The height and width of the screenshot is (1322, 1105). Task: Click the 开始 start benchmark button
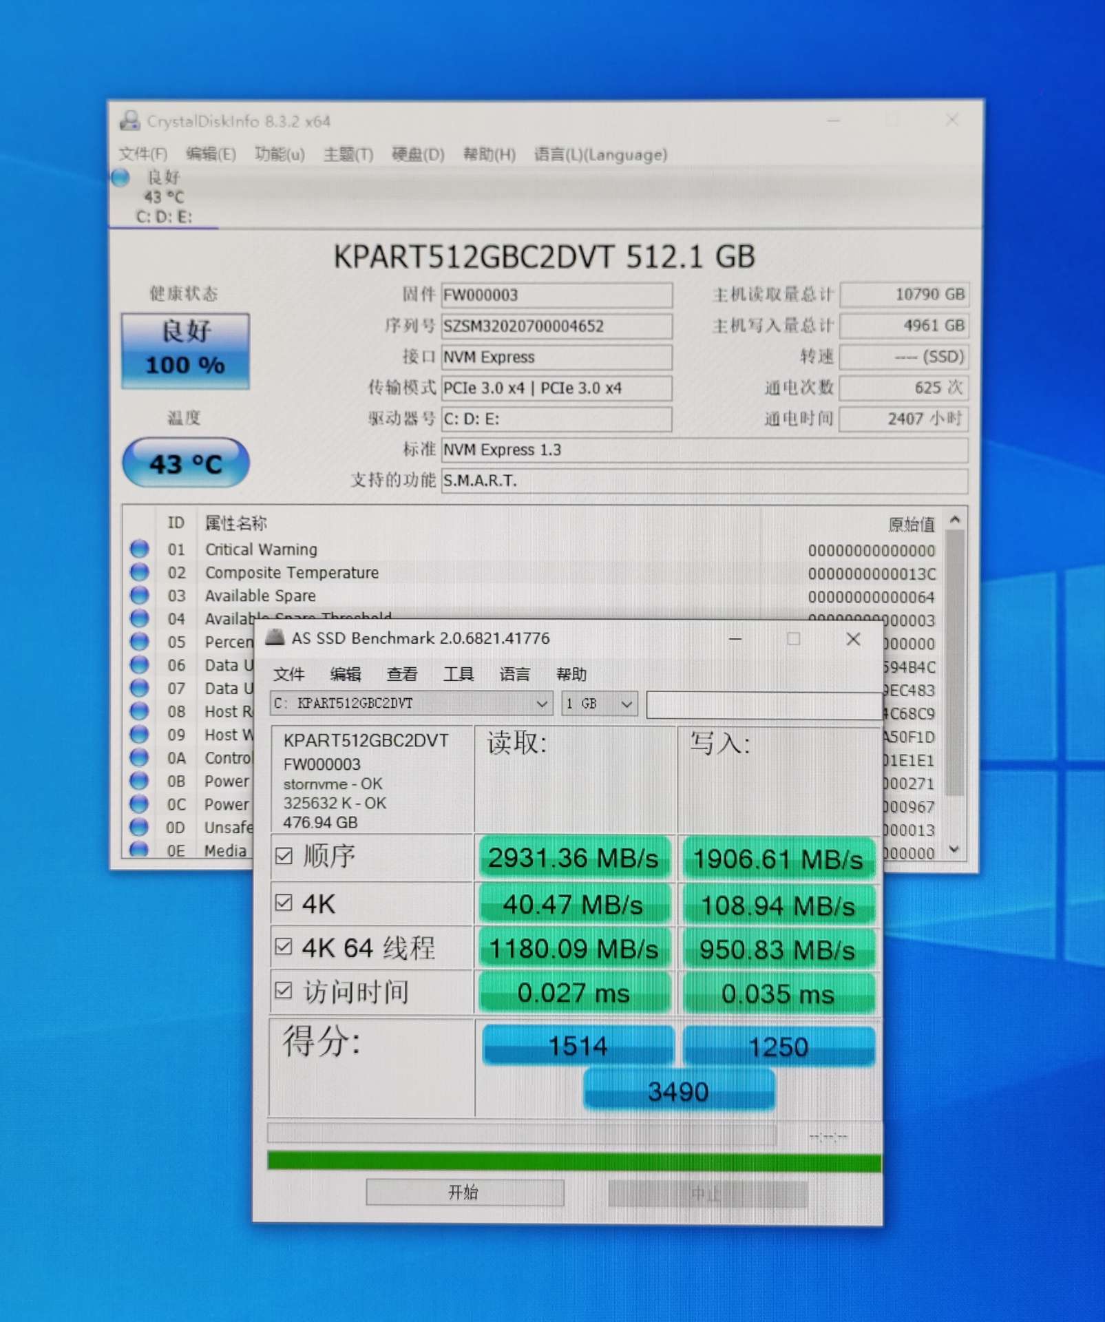(465, 1192)
